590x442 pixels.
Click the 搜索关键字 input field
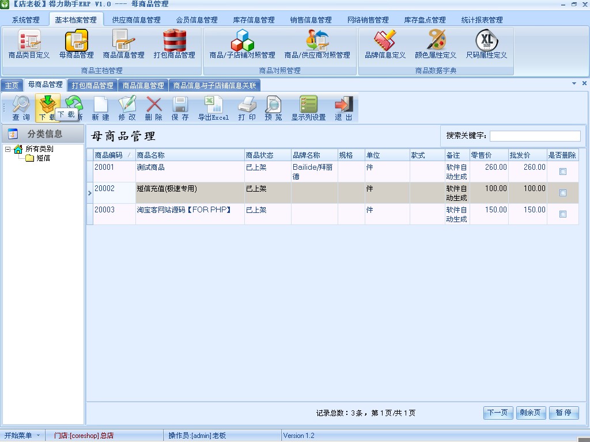535,136
